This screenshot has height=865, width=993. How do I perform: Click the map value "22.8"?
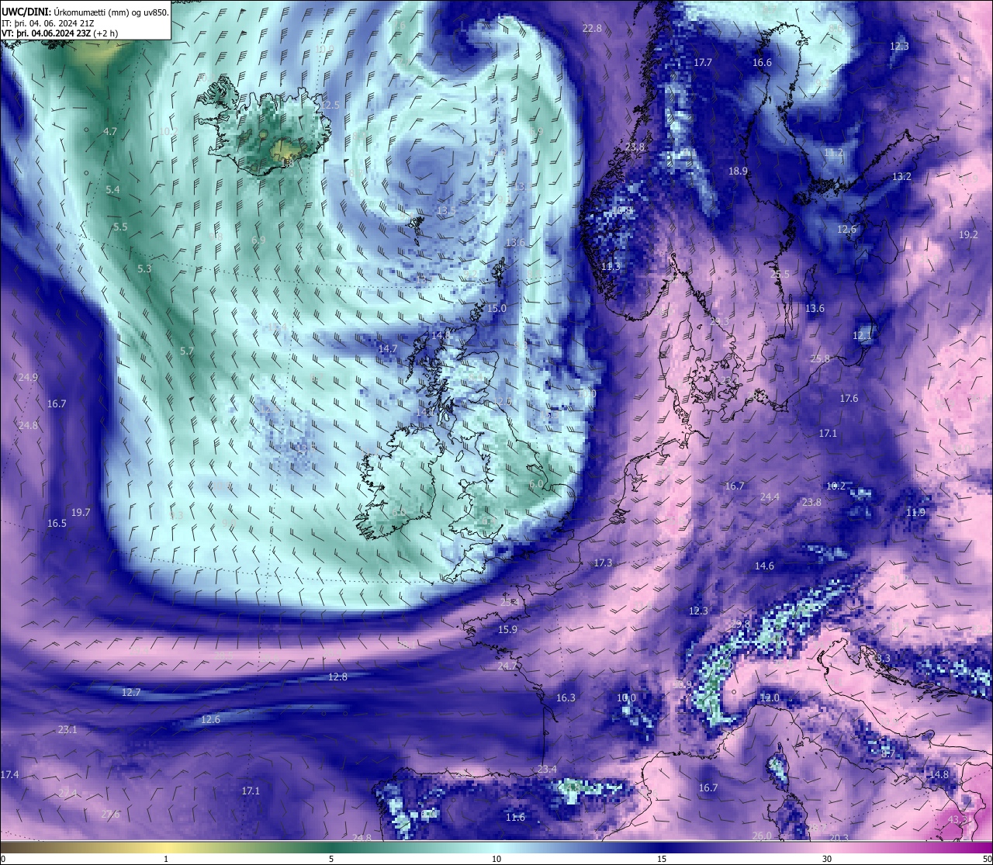pyautogui.click(x=592, y=28)
